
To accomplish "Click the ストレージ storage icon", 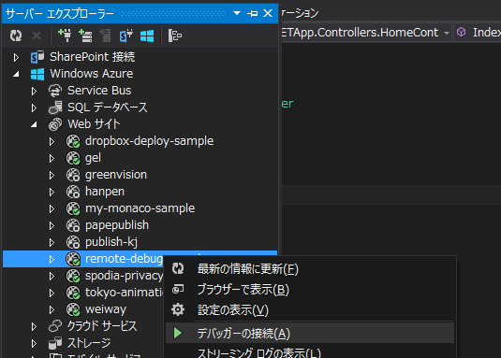I will click(x=55, y=343).
